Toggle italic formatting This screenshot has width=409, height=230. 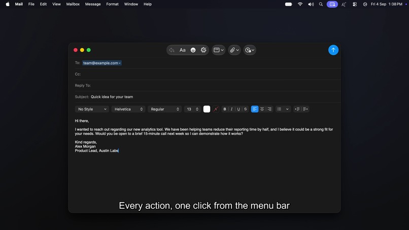point(231,109)
